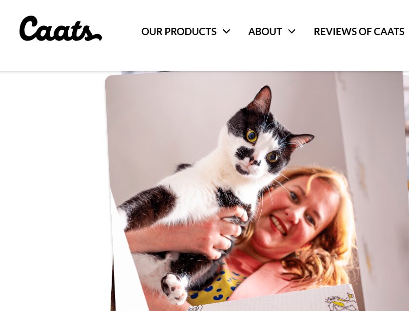Open the OUR PRODUCTS menu label
The image size is (409, 311).
179,32
